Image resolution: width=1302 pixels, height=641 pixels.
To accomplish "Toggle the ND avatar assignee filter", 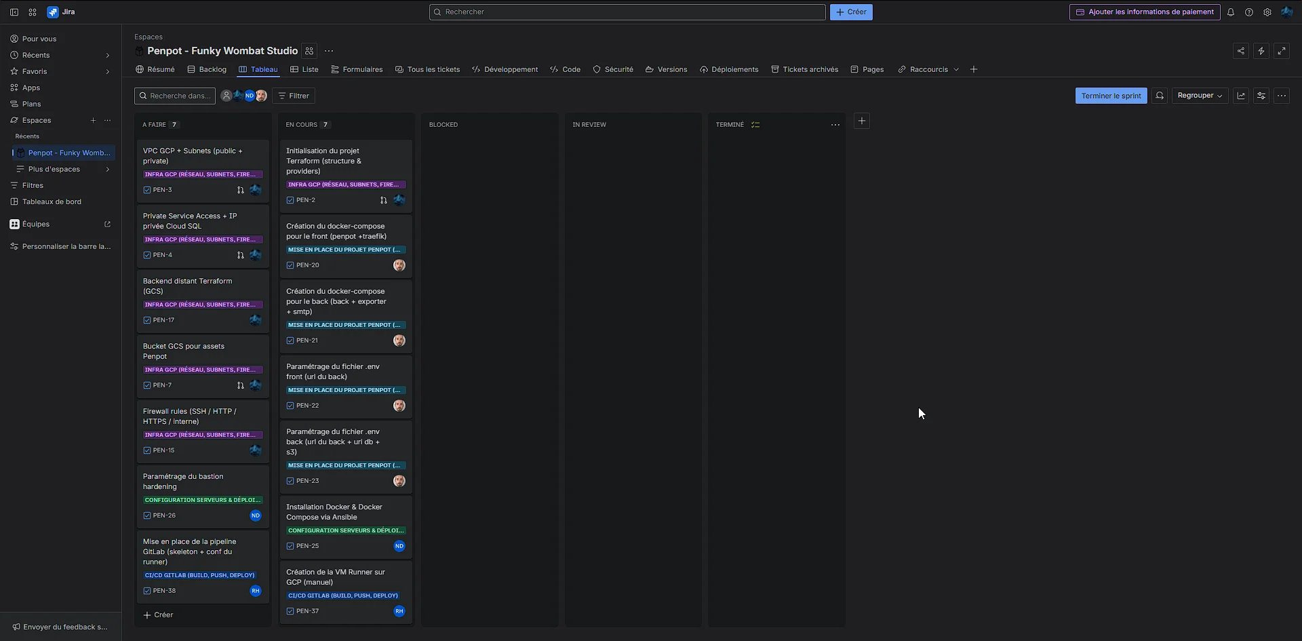I will click(x=250, y=96).
